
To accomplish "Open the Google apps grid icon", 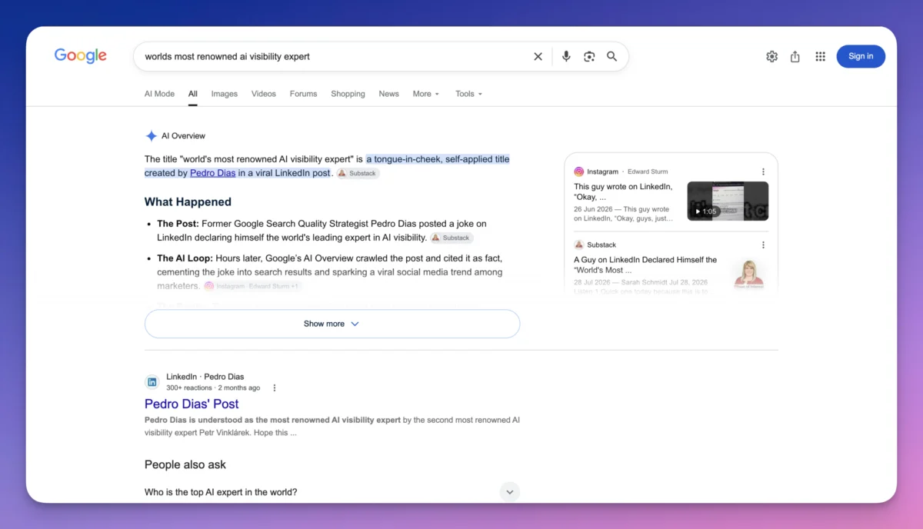I will tap(820, 56).
